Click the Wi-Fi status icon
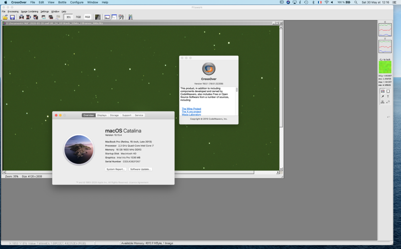 coord(326,2)
